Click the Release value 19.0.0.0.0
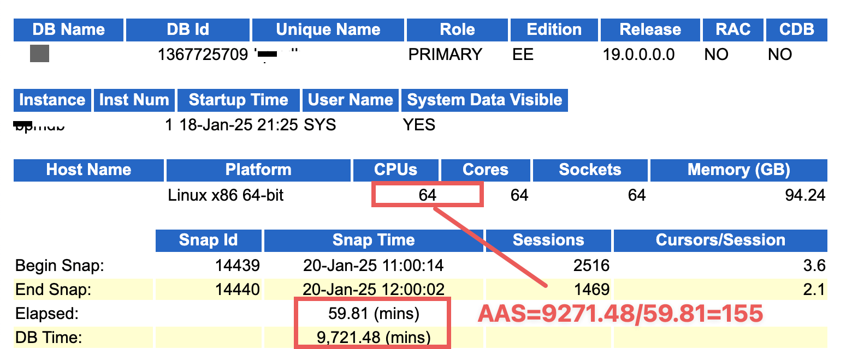 (638, 55)
